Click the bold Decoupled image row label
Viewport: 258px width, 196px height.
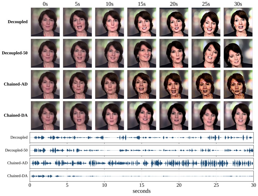point(18,22)
